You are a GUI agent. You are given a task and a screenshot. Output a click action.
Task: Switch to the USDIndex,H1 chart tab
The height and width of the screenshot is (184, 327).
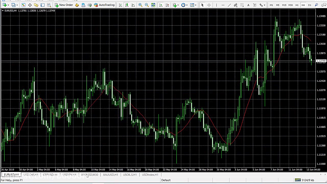tap(150, 175)
